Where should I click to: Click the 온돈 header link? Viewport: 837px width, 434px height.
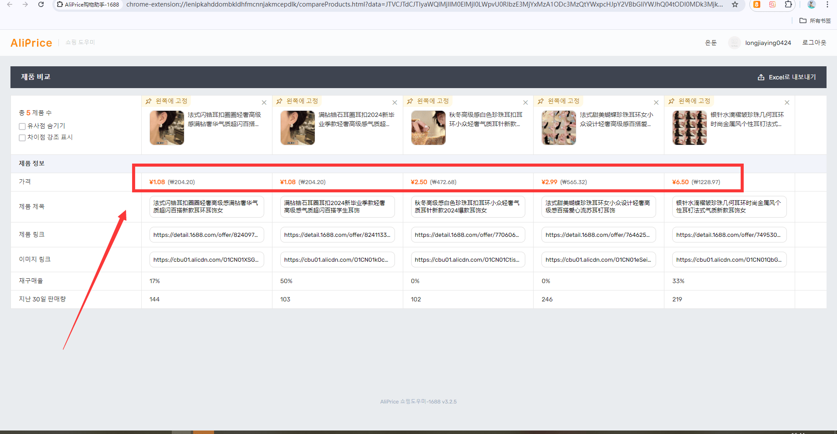tap(711, 43)
